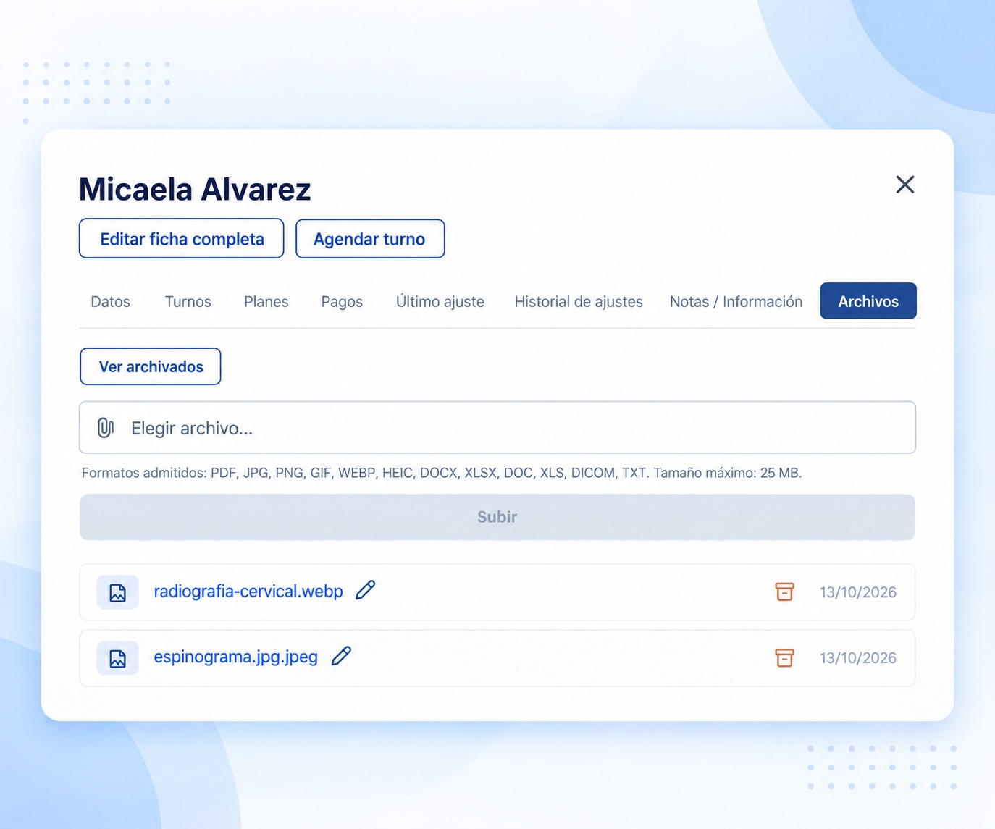Click the Micaela Alvarez patient name heading
This screenshot has width=995, height=829.
(x=195, y=190)
